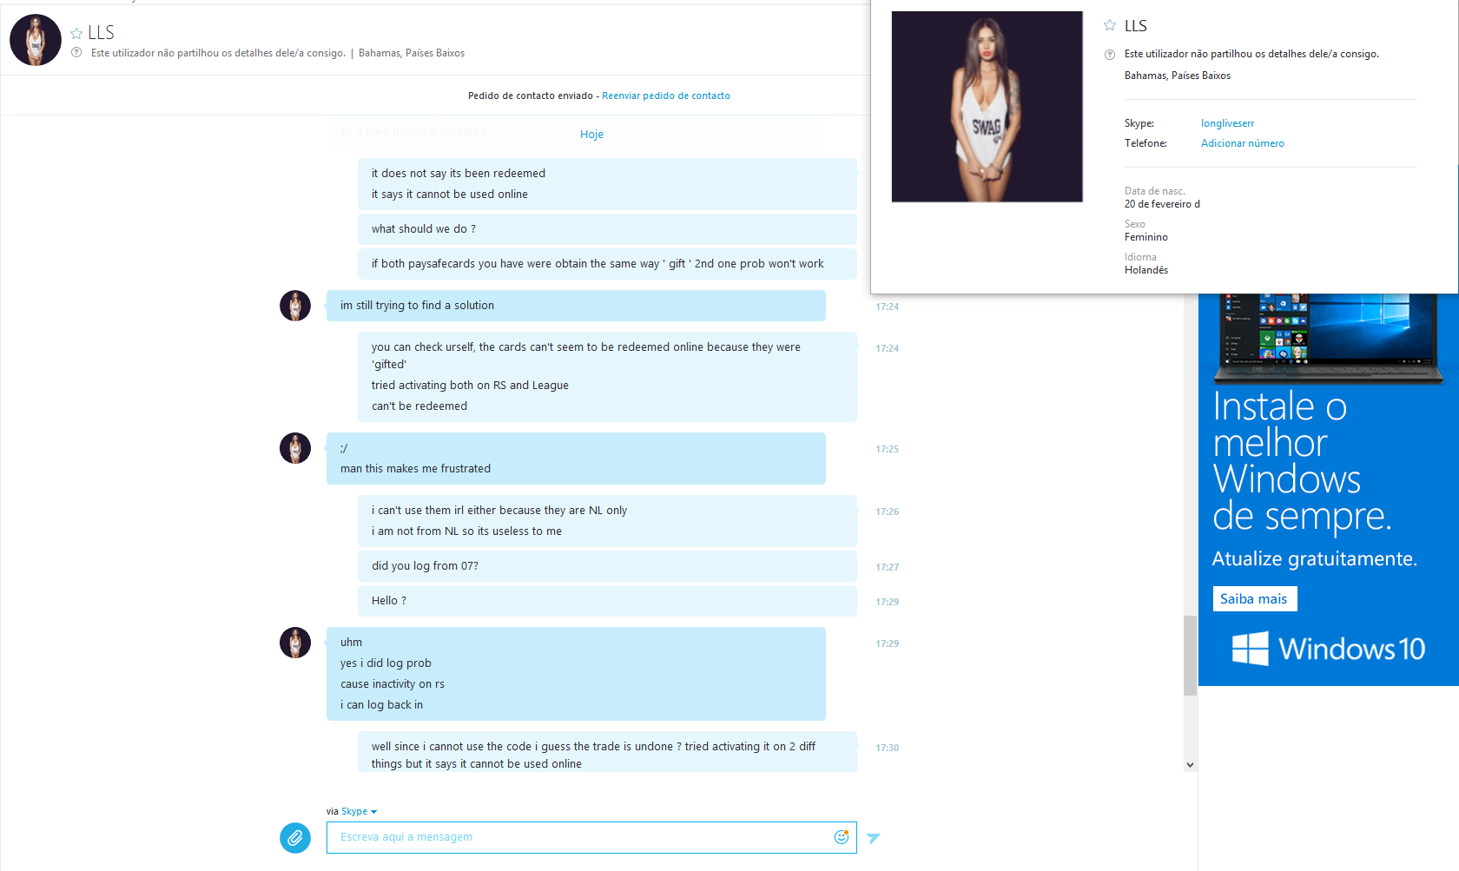Click the 'longliveserr' Skype name link

point(1227,123)
